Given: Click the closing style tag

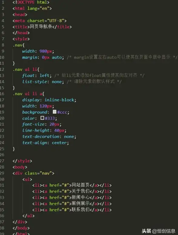Looking at the screenshot, I should [x=22, y=161].
